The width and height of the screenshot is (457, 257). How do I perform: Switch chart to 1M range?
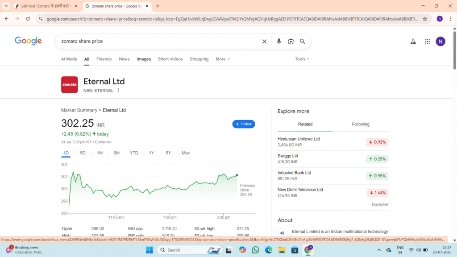click(x=100, y=153)
